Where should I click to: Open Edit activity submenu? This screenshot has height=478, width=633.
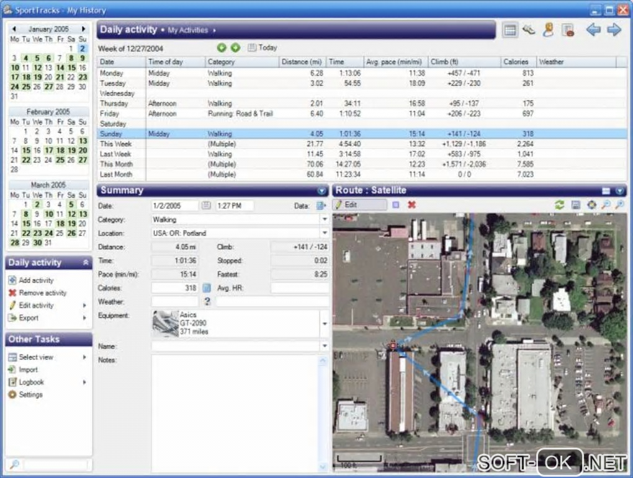47,306
